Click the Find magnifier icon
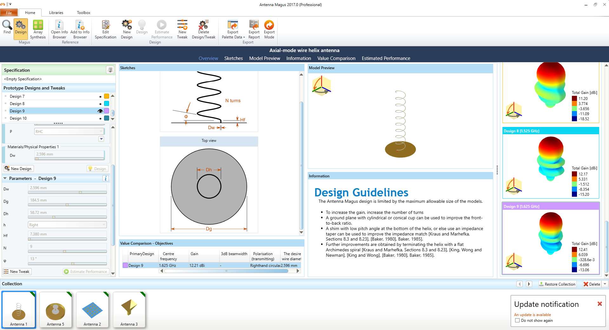The height and width of the screenshot is (330, 609). (7, 25)
